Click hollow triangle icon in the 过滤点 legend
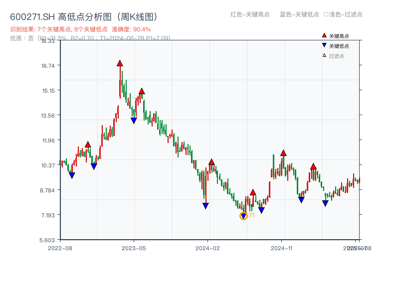The width and height of the screenshot is (399, 299). click(324, 55)
